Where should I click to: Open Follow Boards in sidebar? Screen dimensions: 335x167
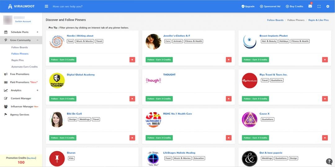[20, 47]
